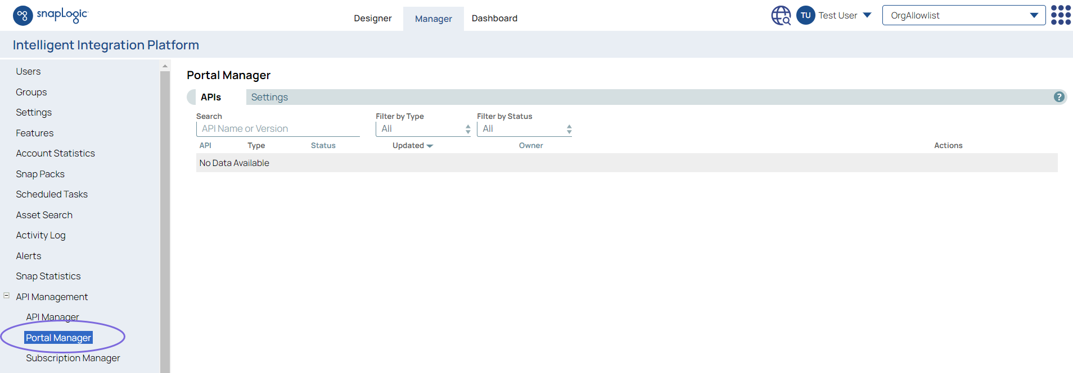Switch to the Designer tab
This screenshot has height=373, width=1073.
coord(372,18)
